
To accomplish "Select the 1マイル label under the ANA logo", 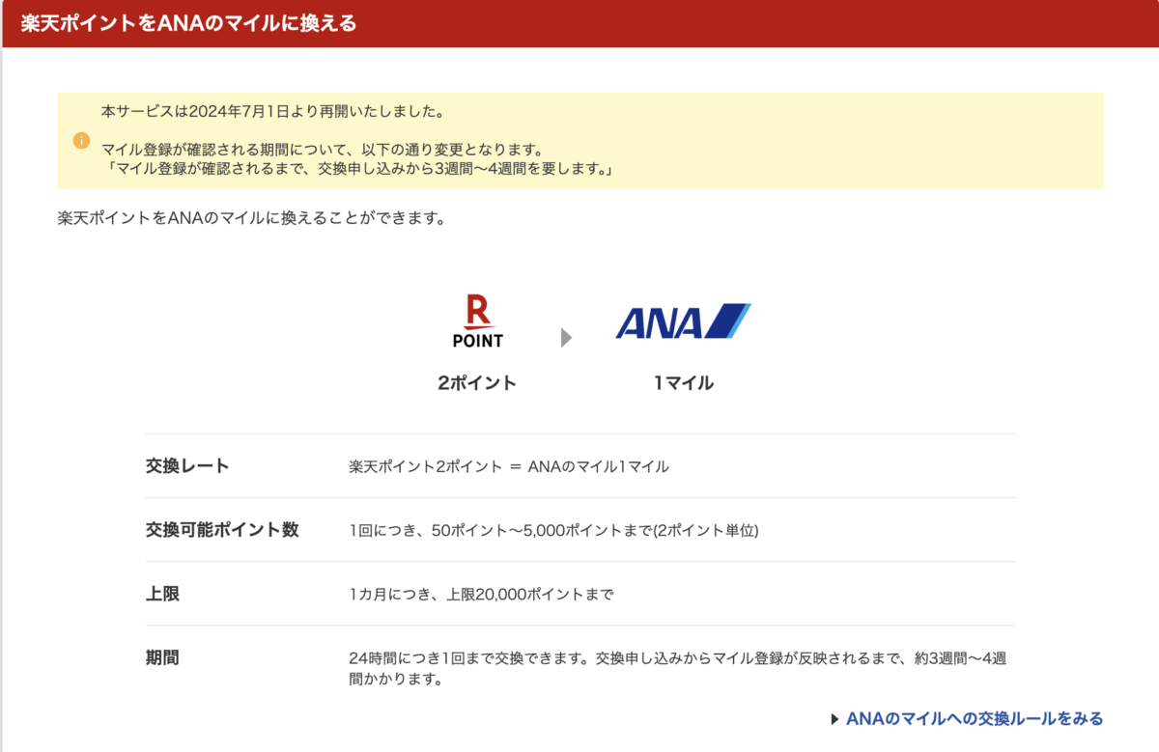I will coord(682,382).
